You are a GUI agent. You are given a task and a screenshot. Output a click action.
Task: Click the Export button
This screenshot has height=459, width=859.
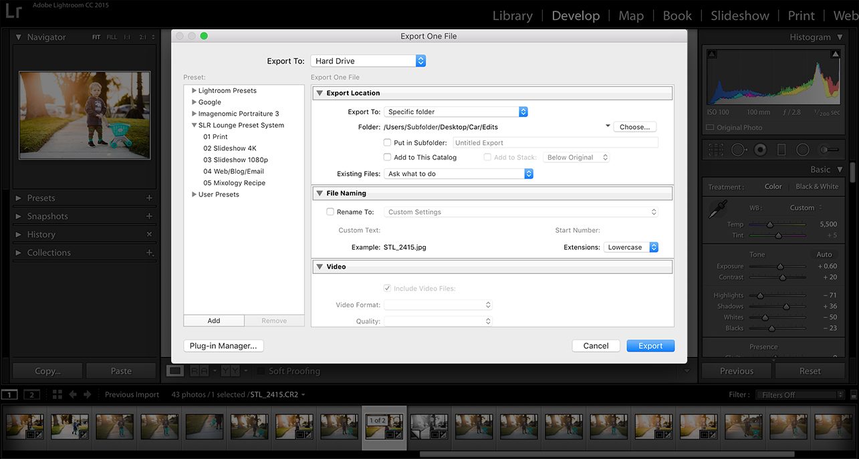650,345
